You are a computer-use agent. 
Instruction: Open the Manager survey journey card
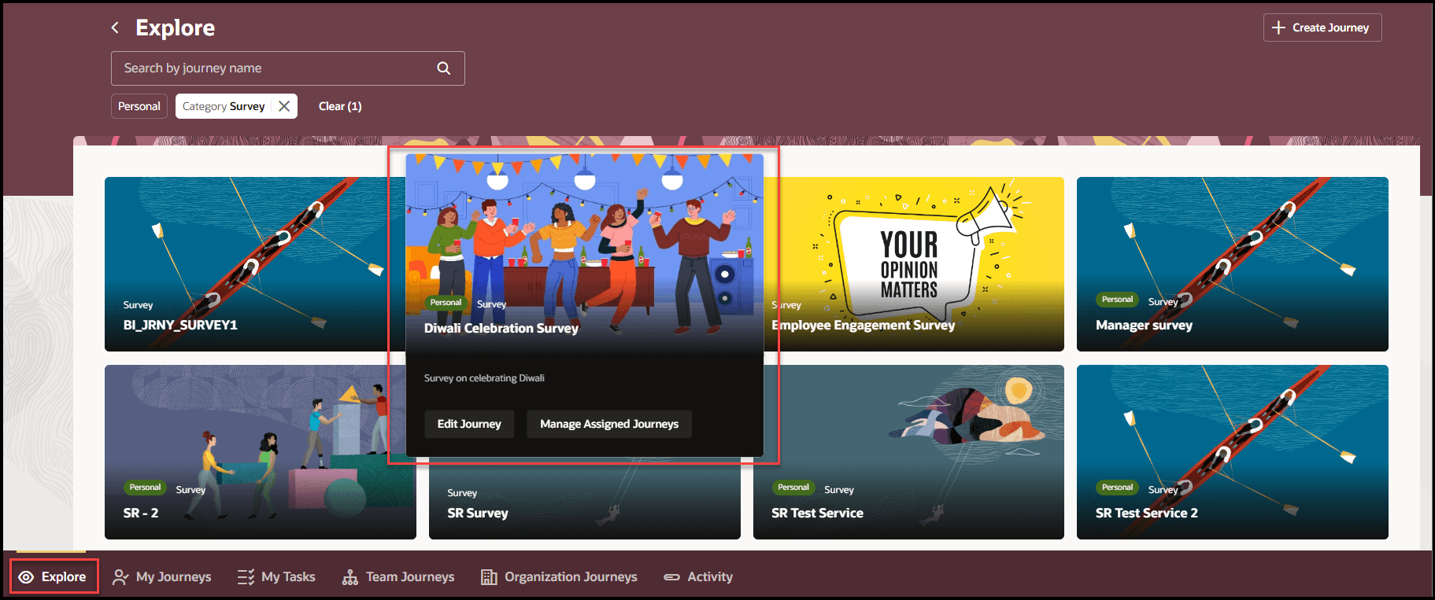click(1233, 264)
